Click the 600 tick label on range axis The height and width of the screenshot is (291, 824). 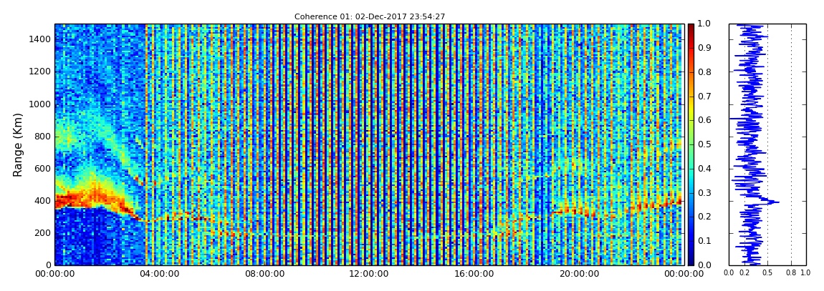click(43, 168)
